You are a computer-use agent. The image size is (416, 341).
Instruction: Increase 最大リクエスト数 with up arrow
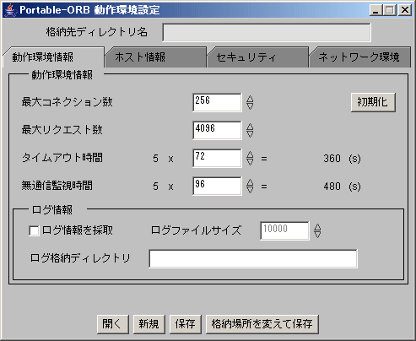250,127
